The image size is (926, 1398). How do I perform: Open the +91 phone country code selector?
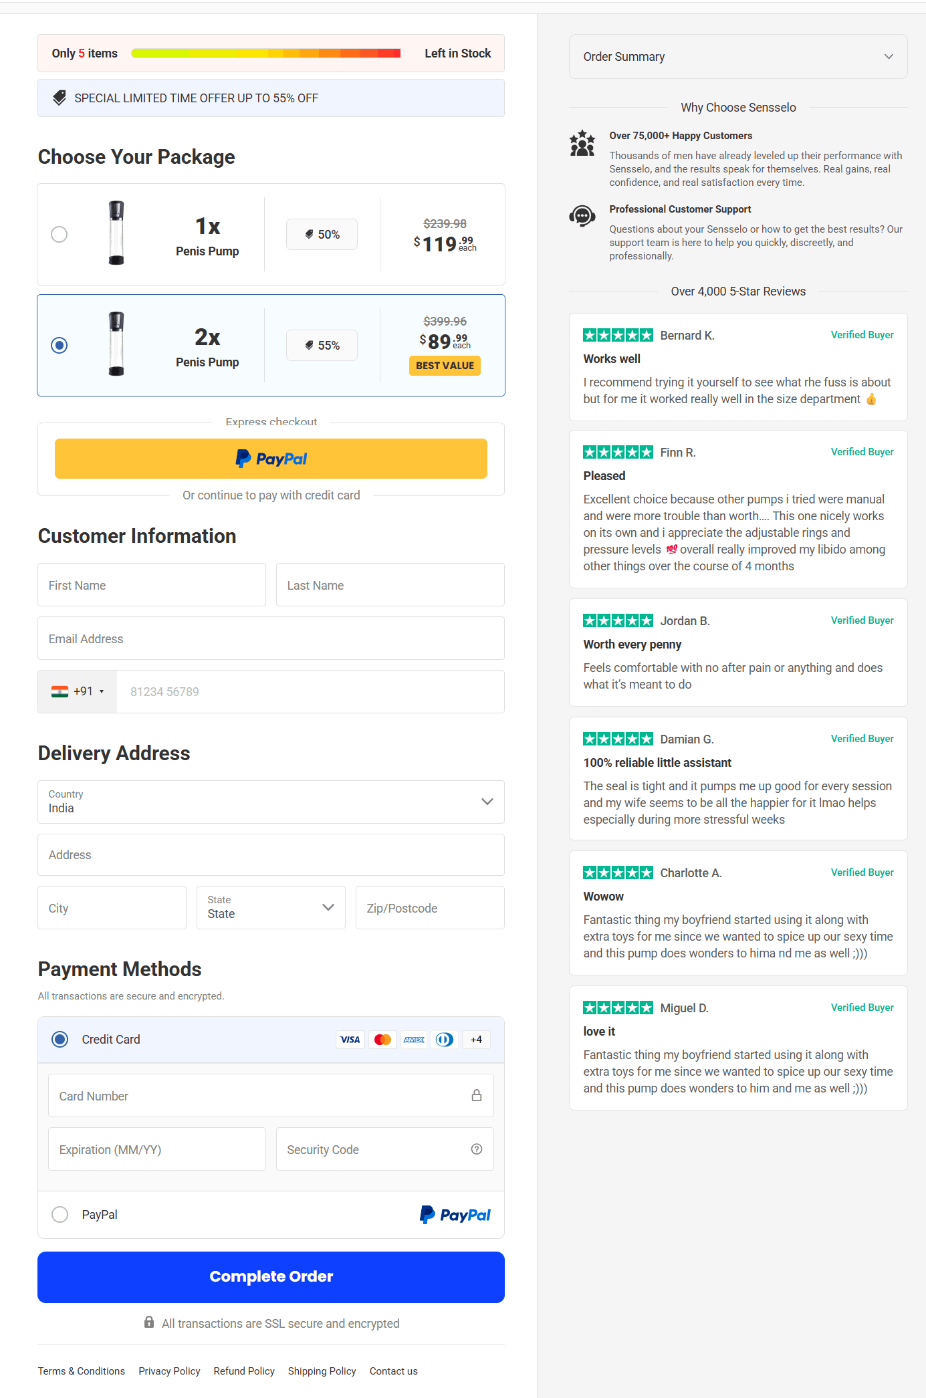click(x=78, y=691)
